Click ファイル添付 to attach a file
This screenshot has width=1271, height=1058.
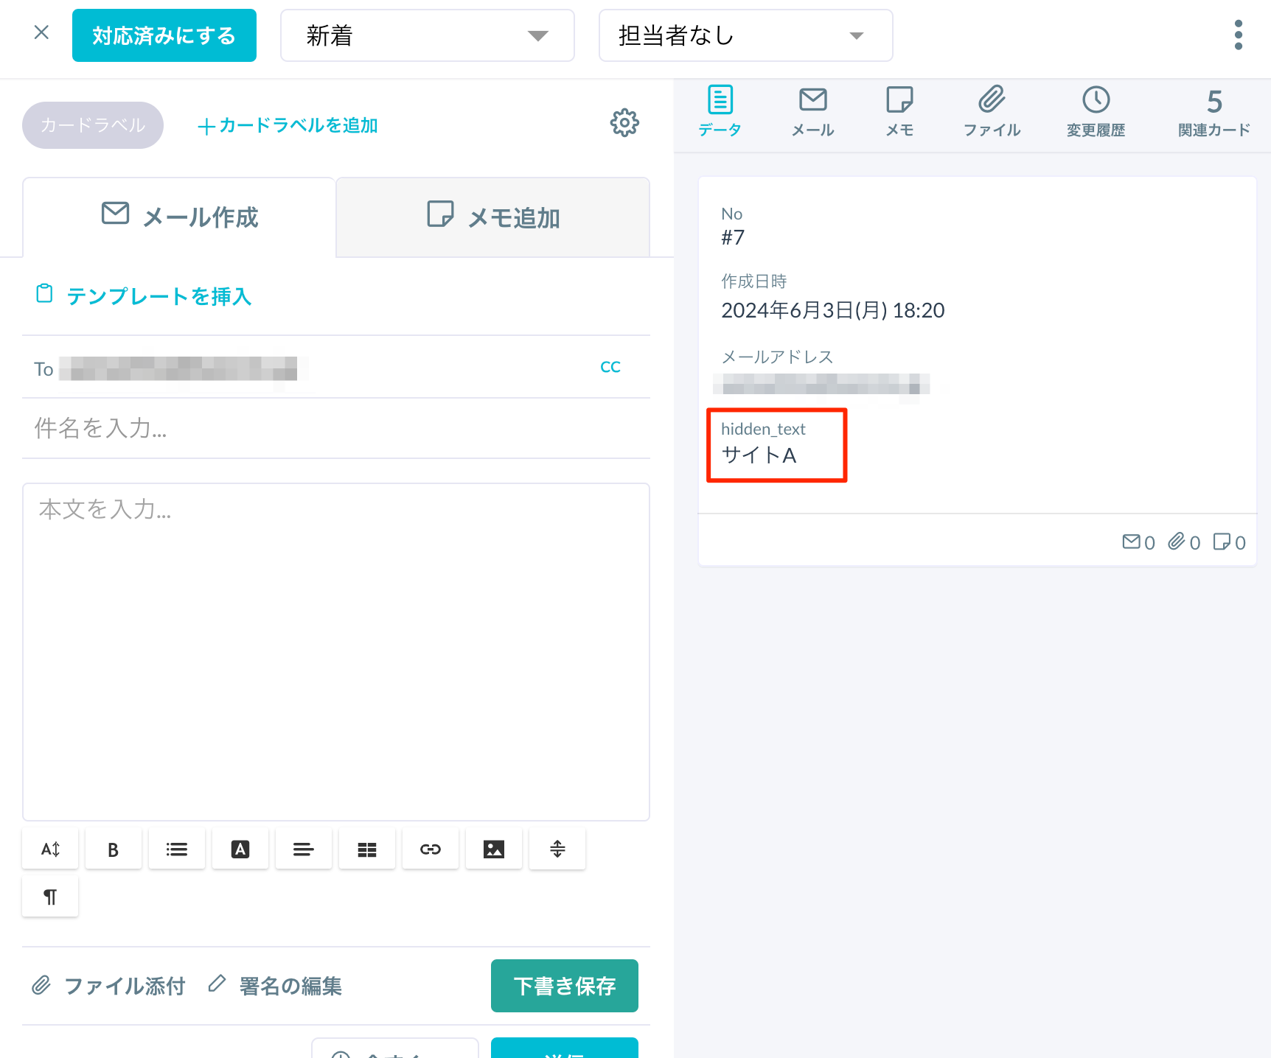[108, 986]
